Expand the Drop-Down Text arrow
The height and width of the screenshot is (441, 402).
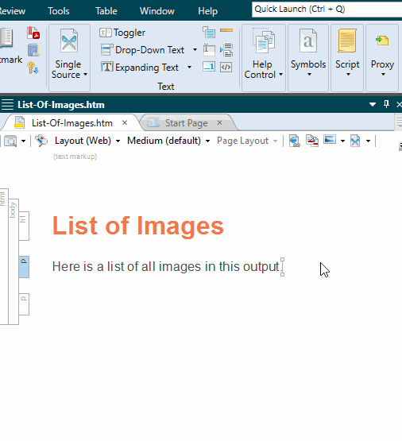[195, 50]
